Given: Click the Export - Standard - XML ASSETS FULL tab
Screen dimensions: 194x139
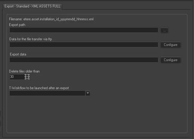Looking at the screenshot, I should pos(32,6).
